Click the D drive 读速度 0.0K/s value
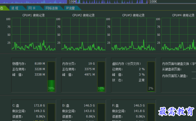 pyautogui.click(x=91, y=116)
